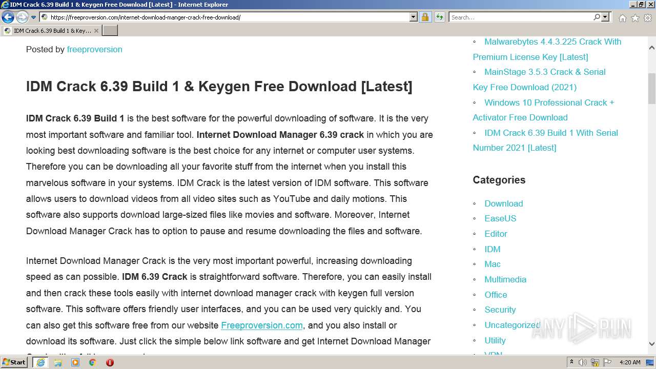This screenshot has width=656, height=369.
Task: Open Favorites star icon
Action: [x=635, y=18]
